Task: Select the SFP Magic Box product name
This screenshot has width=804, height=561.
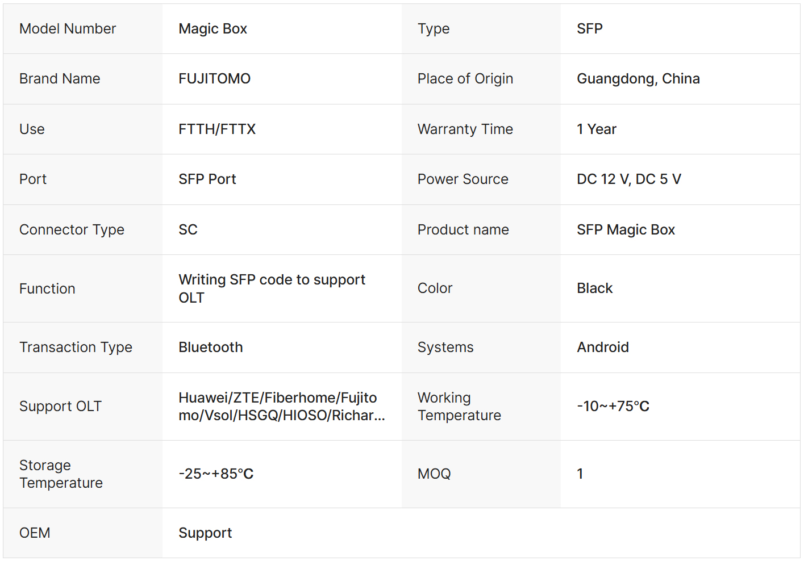Action: pos(625,230)
